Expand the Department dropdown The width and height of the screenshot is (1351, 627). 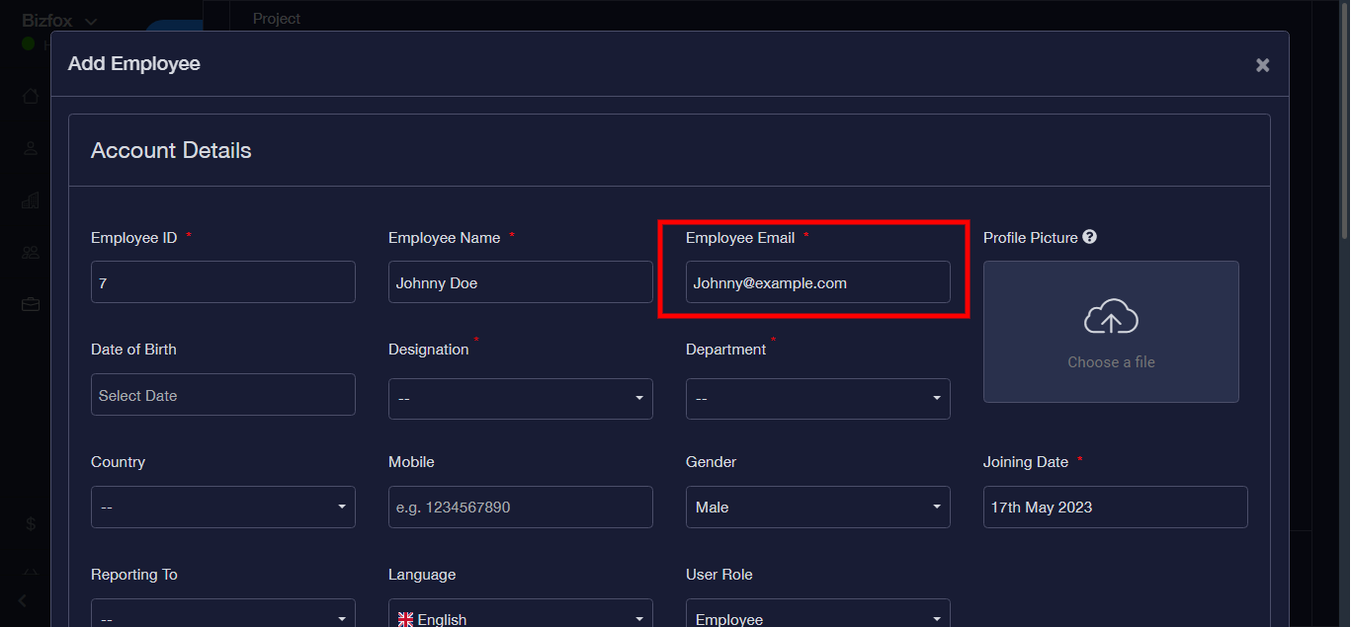[817, 399]
